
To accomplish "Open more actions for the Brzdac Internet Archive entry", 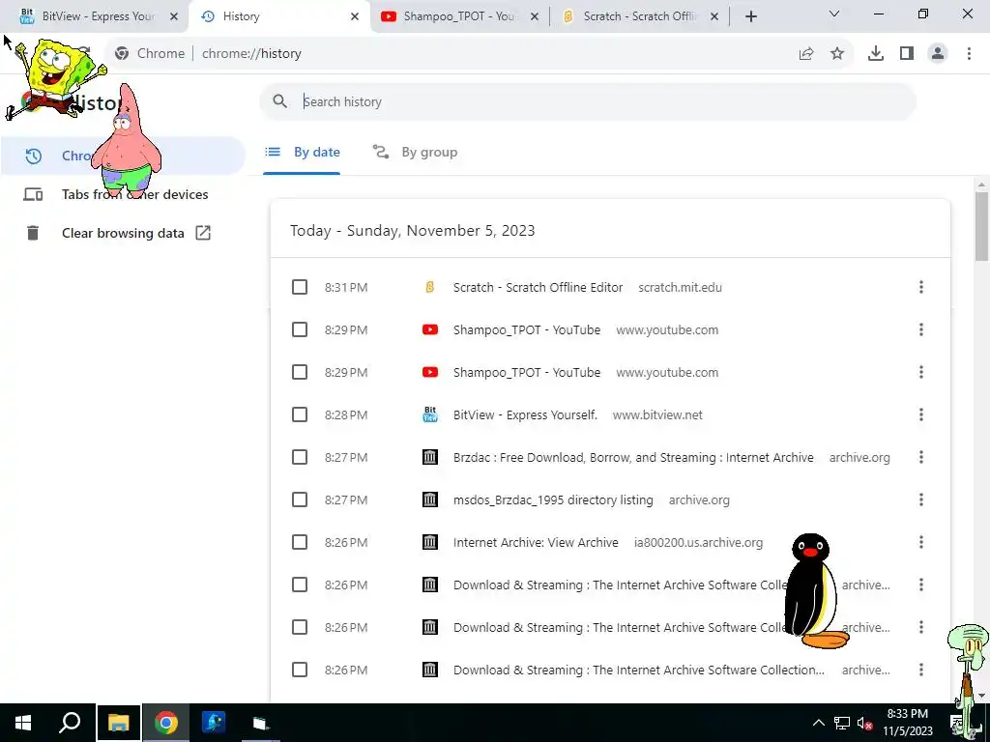I will click(x=921, y=457).
